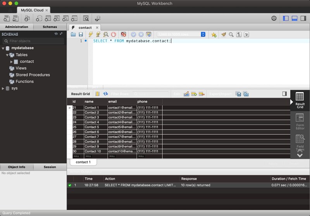Image resolution: width=310 pixels, height=216 pixels.
Task: Open a SQL script file via folder icon
Action: [x=73, y=35]
